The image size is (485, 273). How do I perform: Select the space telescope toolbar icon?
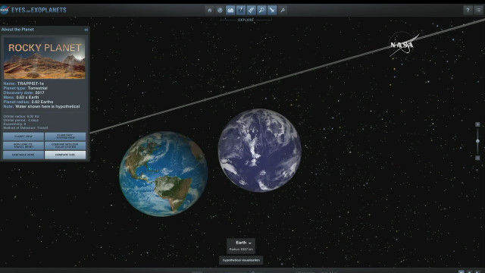pyautogui.click(x=272, y=10)
